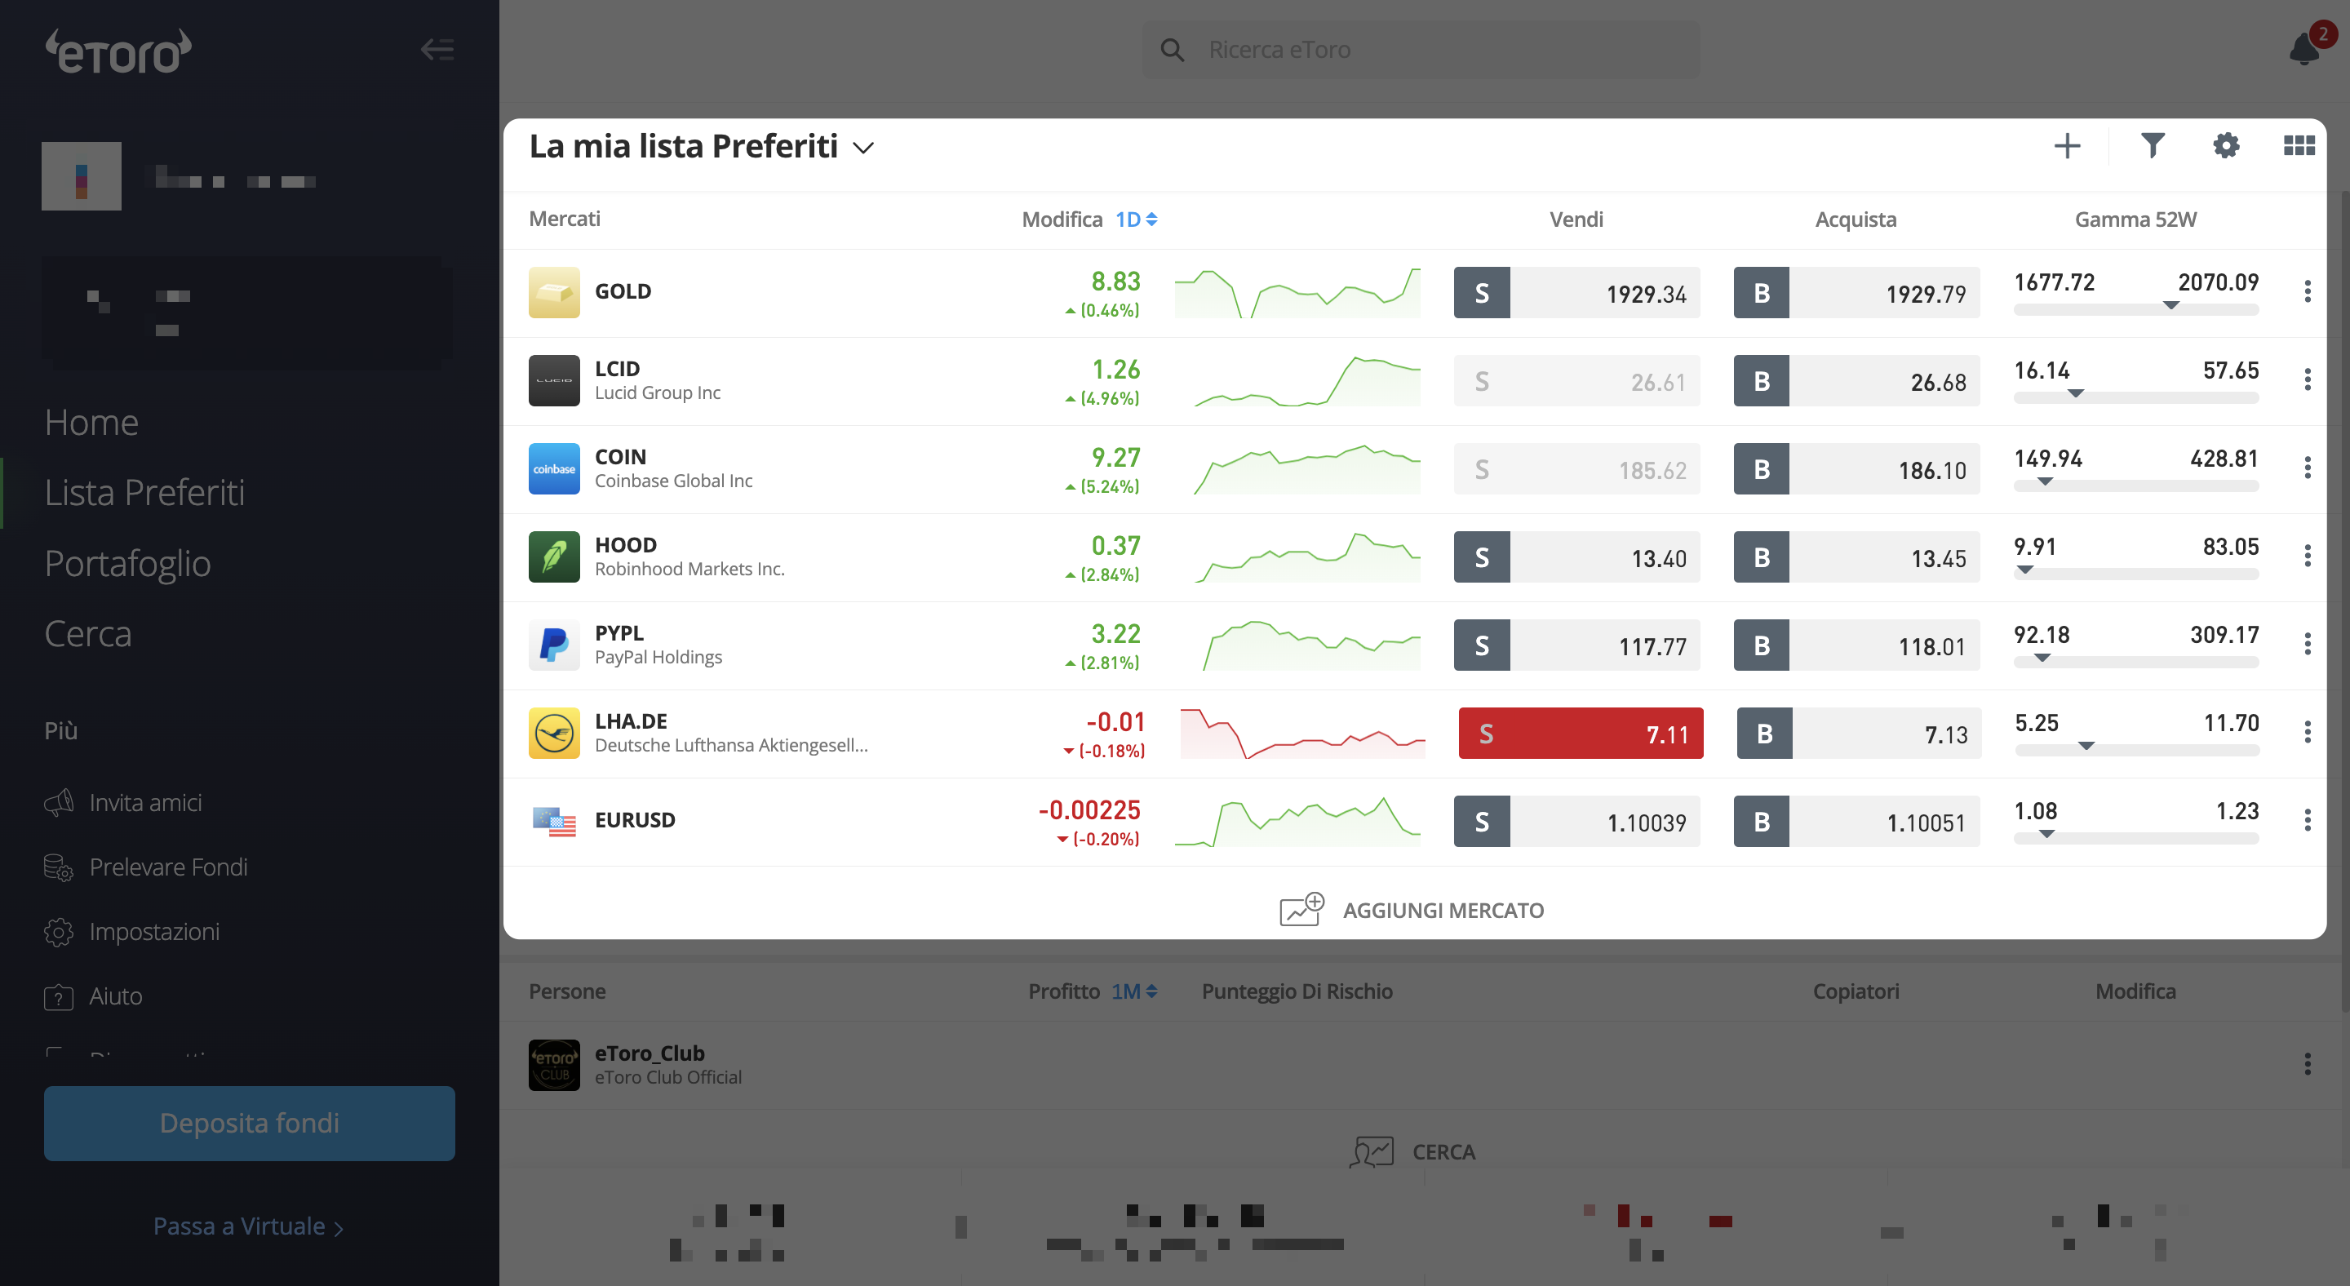Open Portafoglio in the sidebar
This screenshot has width=2350, height=1286.
point(128,564)
